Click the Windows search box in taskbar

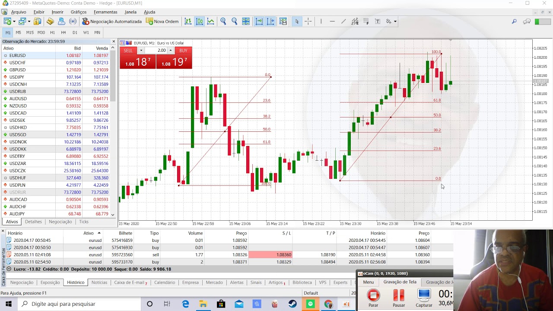tap(80, 304)
